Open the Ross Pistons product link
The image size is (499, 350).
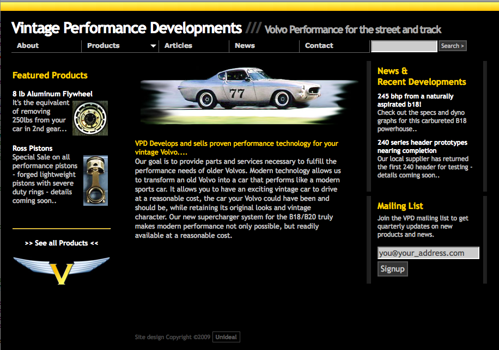point(33,148)
